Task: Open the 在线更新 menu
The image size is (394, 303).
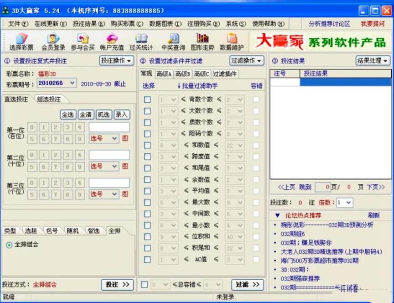Action: point(51,24)
